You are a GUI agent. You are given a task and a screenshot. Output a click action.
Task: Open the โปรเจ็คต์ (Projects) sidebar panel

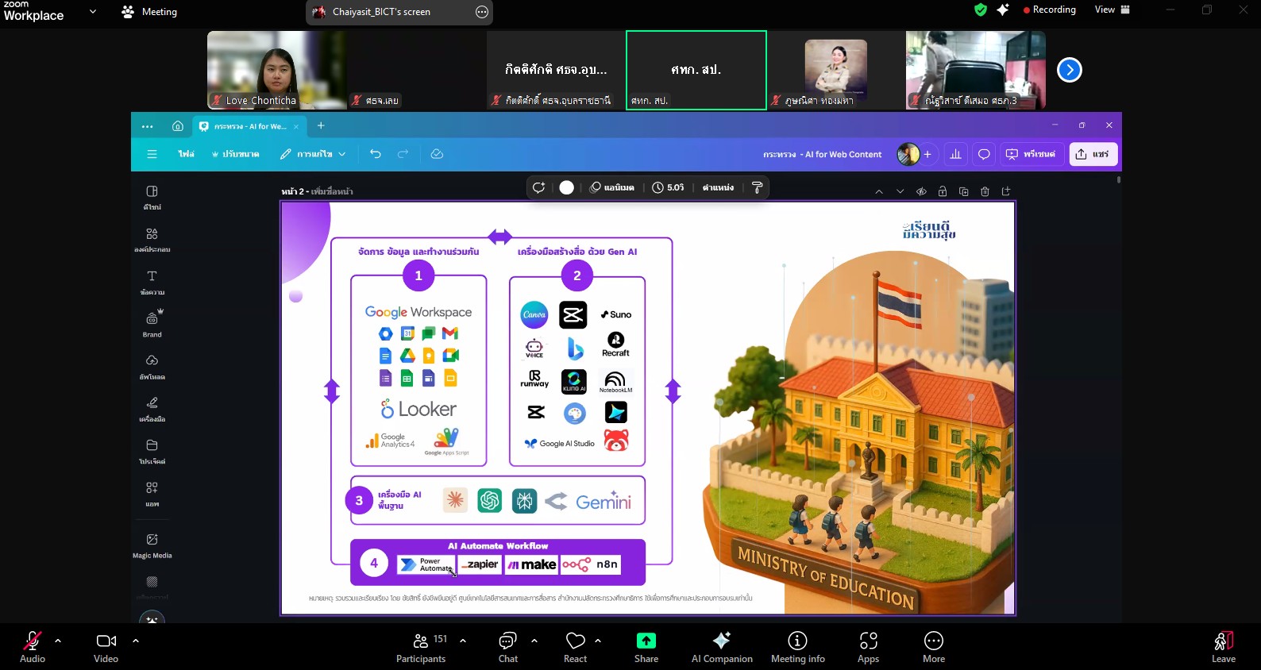tap(152, 452)
